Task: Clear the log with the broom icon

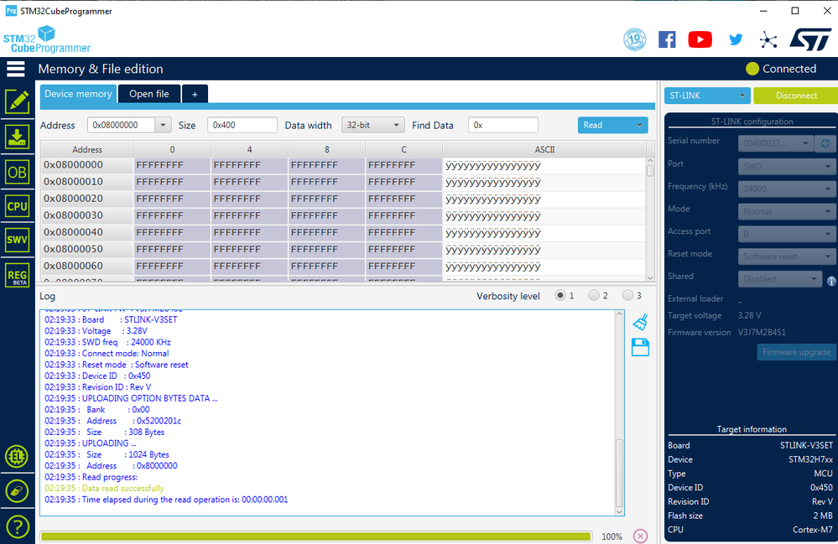Action: [640, 322]
